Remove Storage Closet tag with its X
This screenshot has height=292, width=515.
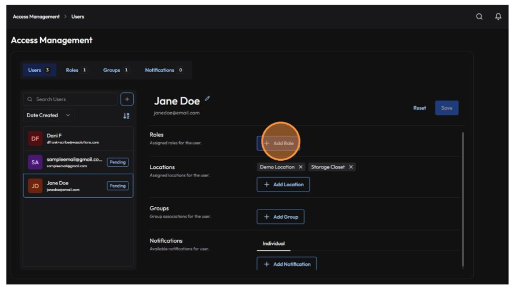pos(351,167)
